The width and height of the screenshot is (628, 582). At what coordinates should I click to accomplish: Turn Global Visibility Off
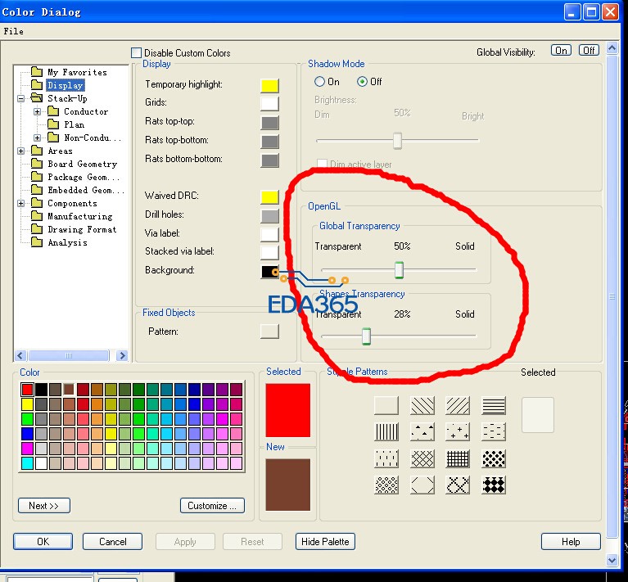(x=589, y=51)
